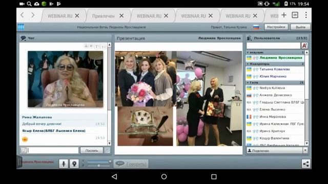Click the text size T icon in chat toolbar
328x184 pixels.
pyautogui.click(x=97, y=47)
